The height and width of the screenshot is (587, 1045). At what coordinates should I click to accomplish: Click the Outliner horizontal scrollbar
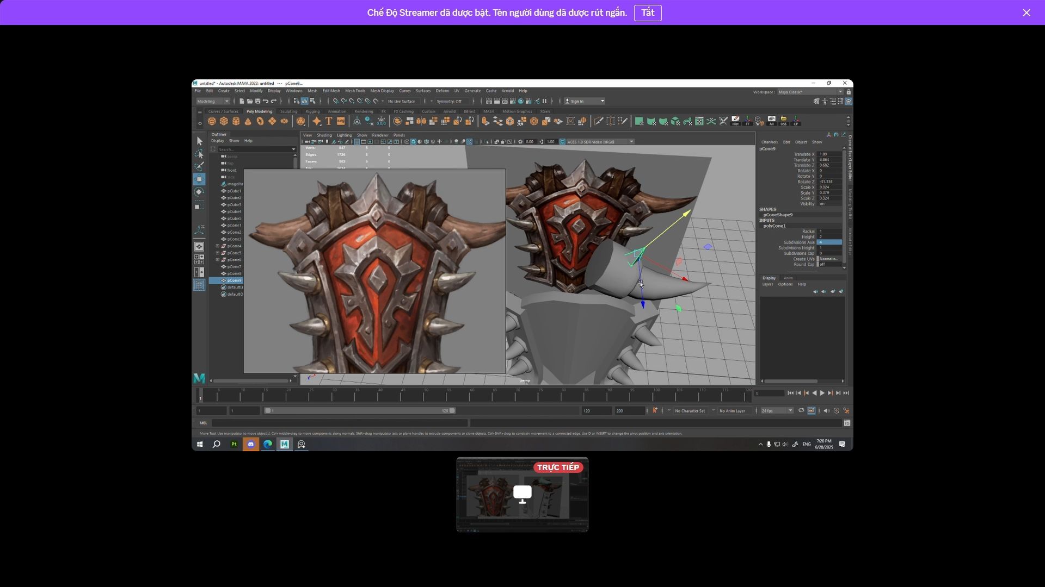coord(251,380)
